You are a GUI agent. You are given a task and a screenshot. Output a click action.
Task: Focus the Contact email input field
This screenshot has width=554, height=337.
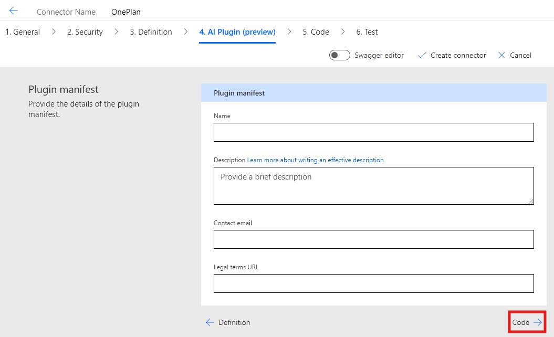(373, 239)
